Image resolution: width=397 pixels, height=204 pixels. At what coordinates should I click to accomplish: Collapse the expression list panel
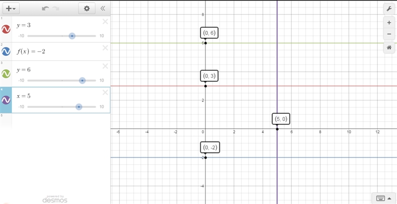tap(103, 8)
